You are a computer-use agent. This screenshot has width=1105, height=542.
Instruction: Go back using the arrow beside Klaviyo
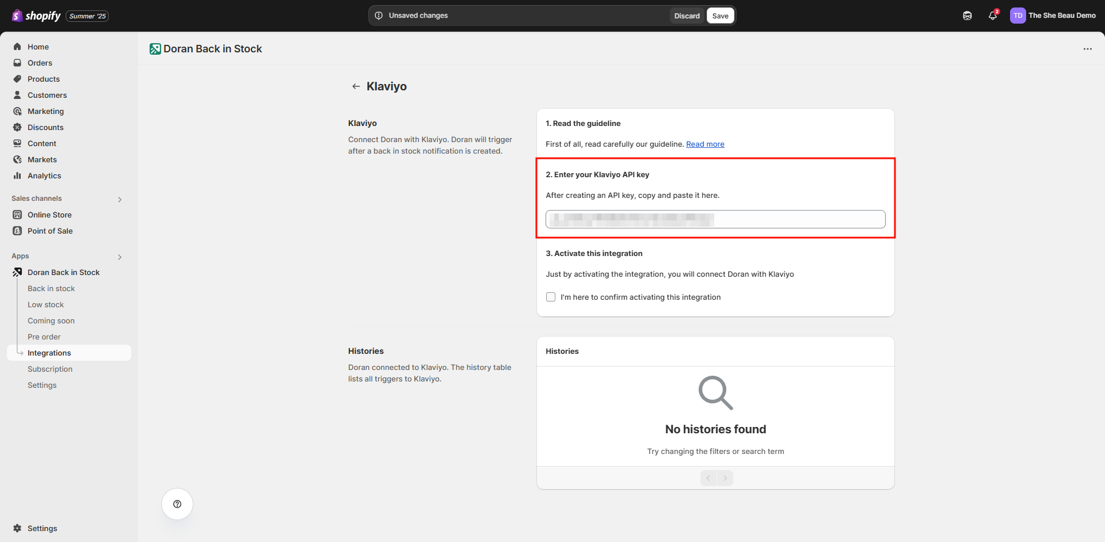point(356,86)
